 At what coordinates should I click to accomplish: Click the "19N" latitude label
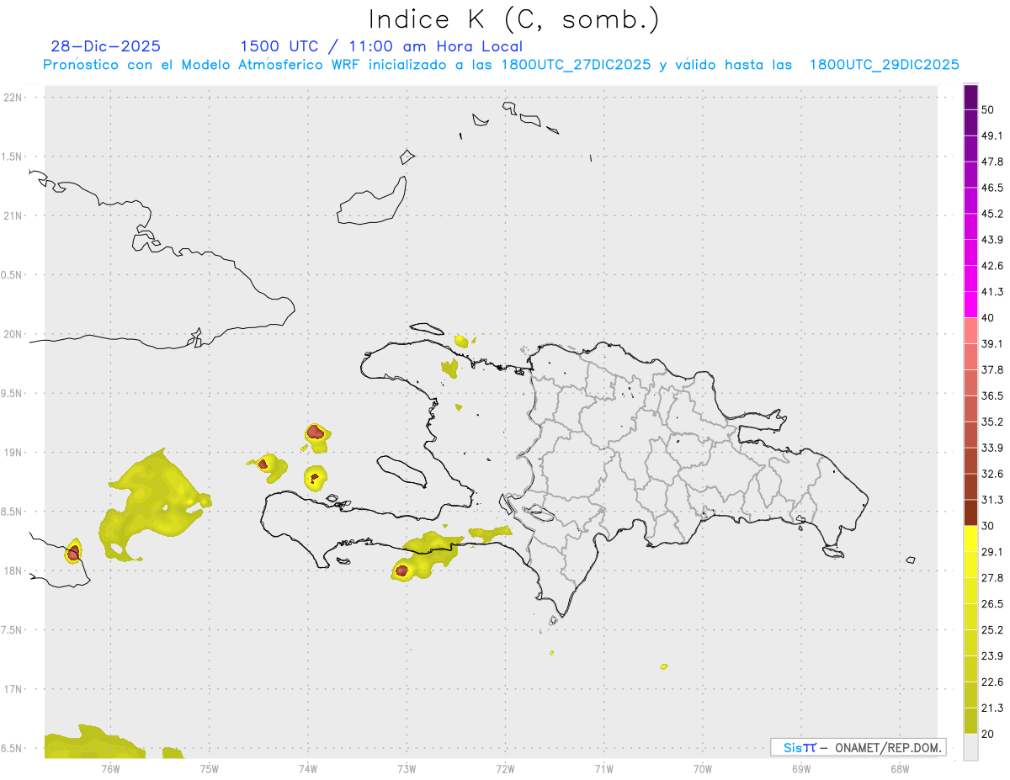click(14, 453)
